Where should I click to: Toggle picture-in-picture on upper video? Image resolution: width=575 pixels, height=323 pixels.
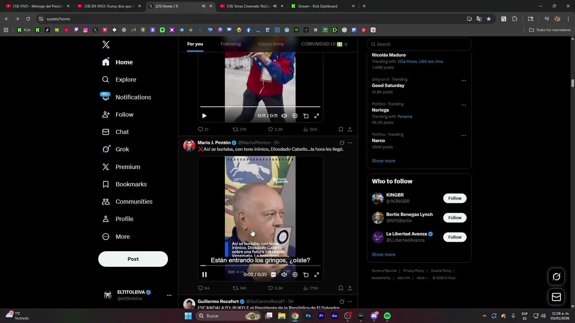[305, 116]
